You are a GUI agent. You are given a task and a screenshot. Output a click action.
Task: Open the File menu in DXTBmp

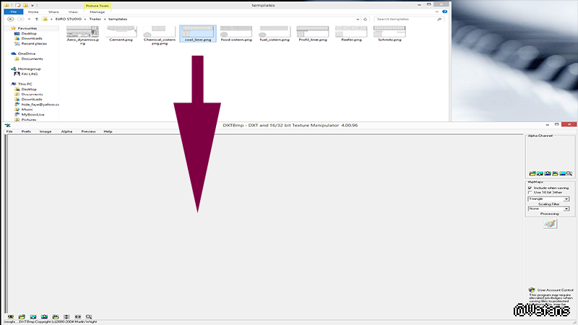pyautogui.click(x=9, y=131)
